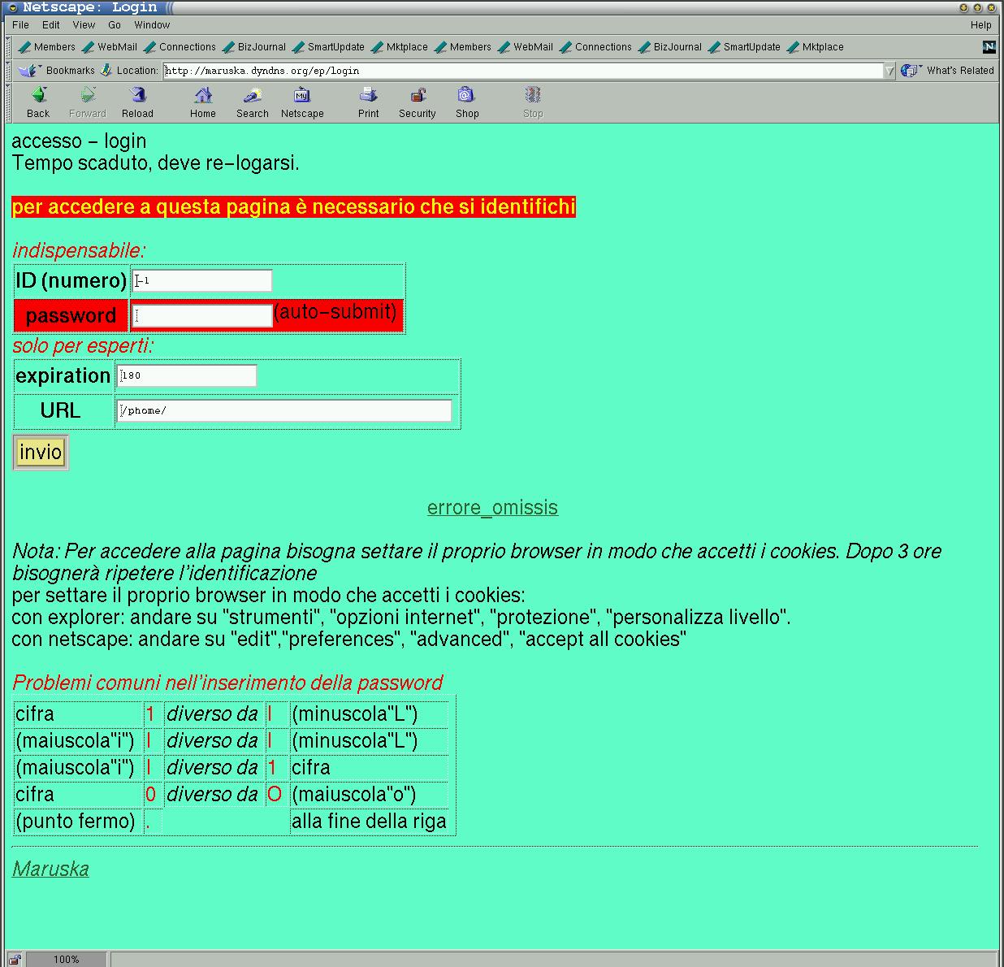This screenshot has width=1004, height=967.
Task: Open Security info padlock icon
Action: [418, 96]
